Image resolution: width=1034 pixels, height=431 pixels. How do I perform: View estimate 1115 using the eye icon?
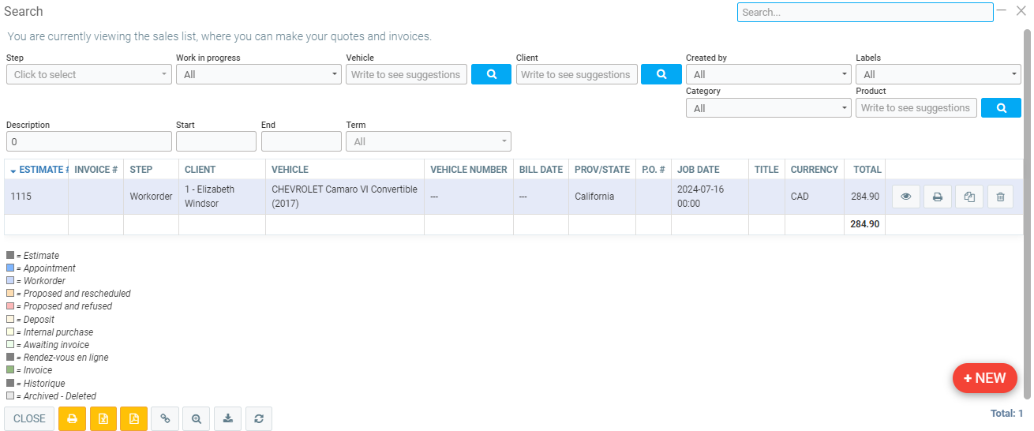point(906,197)
